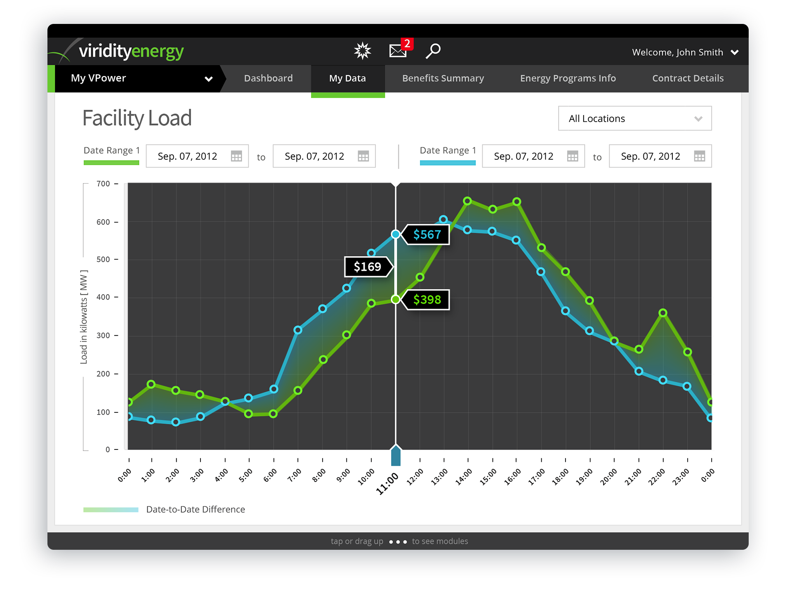Click the $567 blue data point marker
The width and height of the screenshot is (792, 596).
click(x=396, y=234)
